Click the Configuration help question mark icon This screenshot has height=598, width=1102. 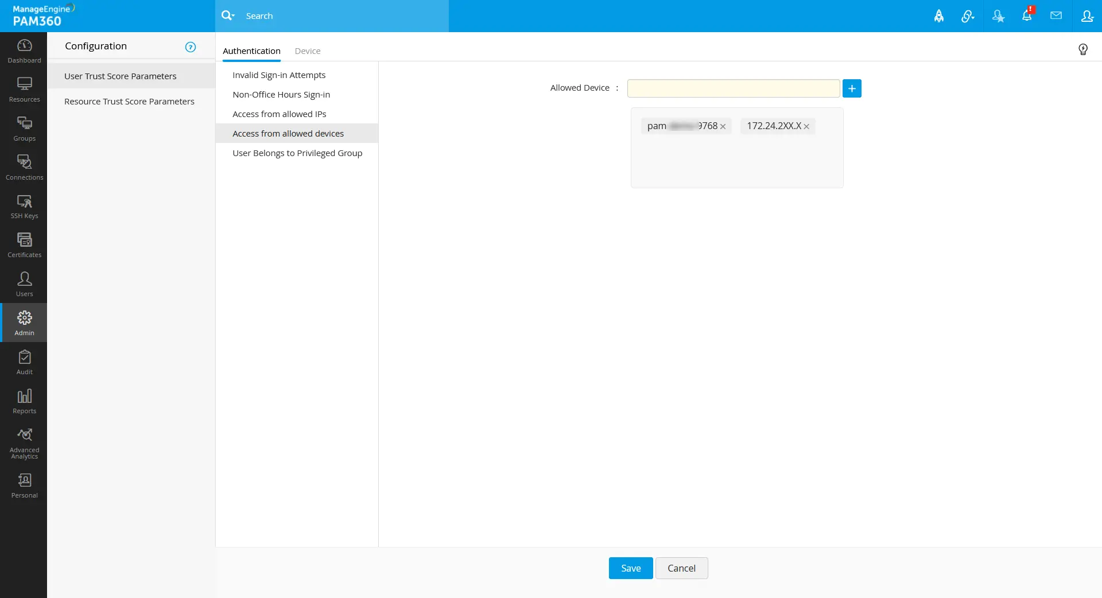(x=191, y=47)
